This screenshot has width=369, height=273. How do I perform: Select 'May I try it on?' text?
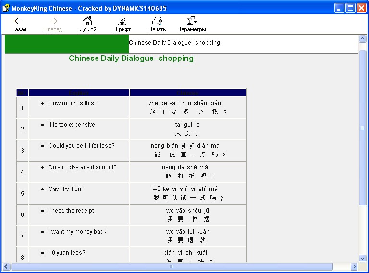(x=66, y=189)
